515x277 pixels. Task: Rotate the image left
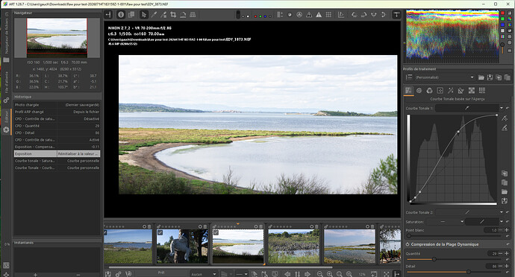click(x=354, y=14)
